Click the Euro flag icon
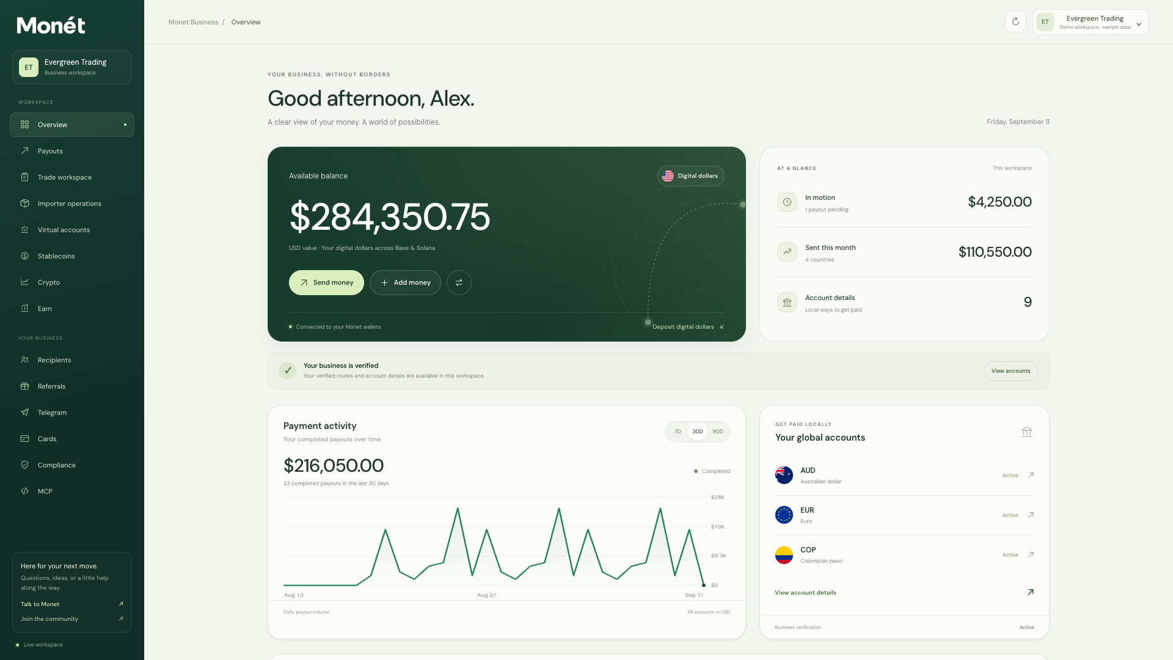The height and width of the screenshot is (660, 1173). [784, 515]
